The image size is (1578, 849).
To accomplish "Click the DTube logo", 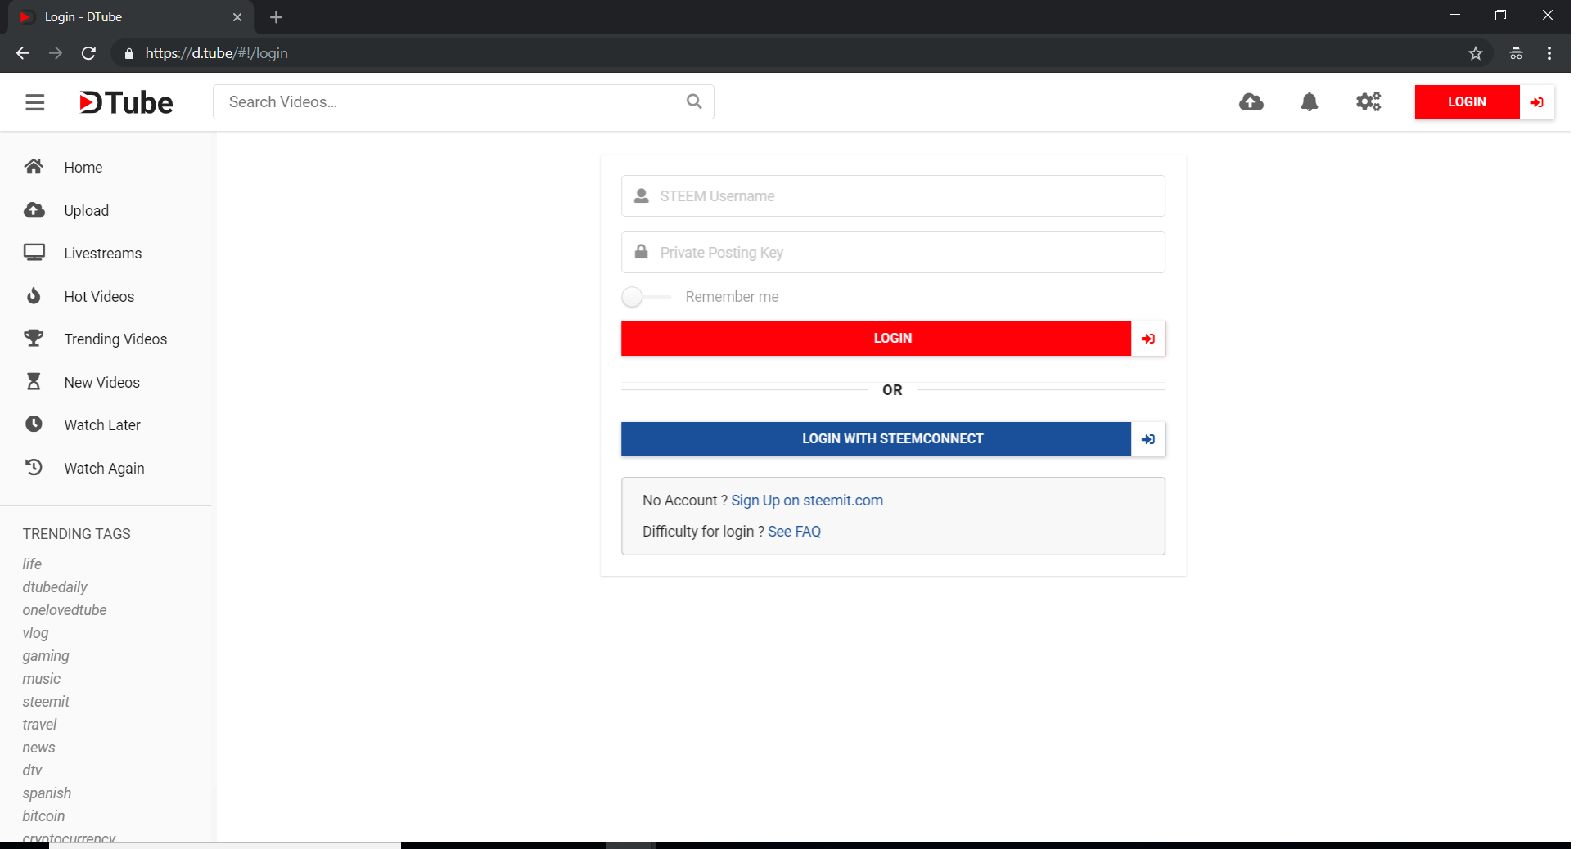I will [x=126, y=102].
